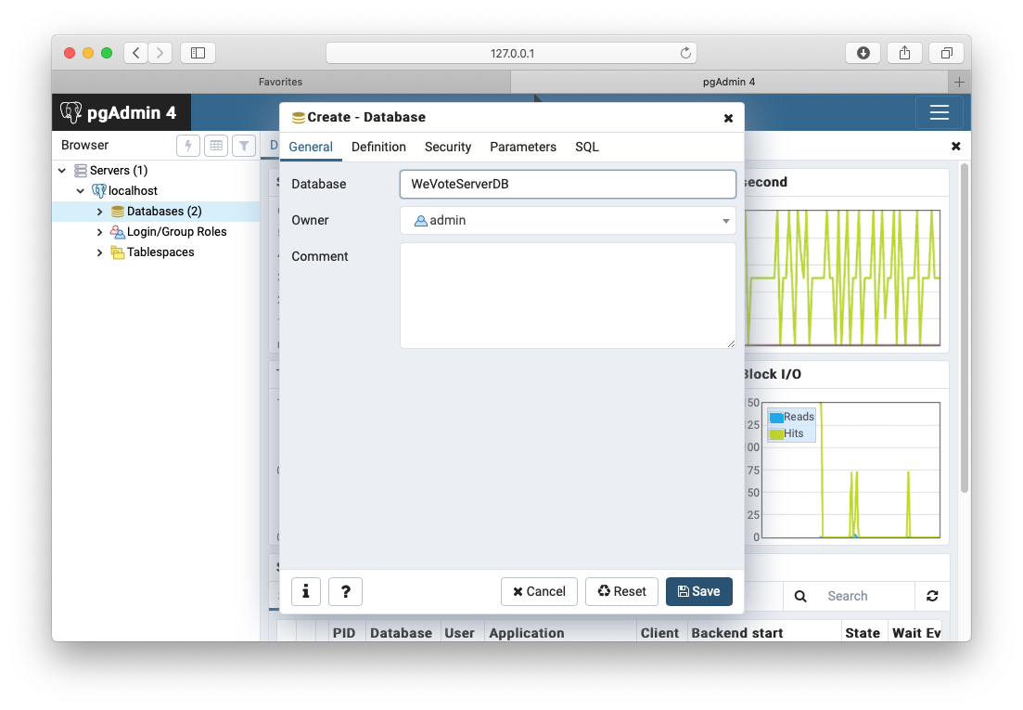
Task: Click the Safari address bar
Action: [512, 53]
